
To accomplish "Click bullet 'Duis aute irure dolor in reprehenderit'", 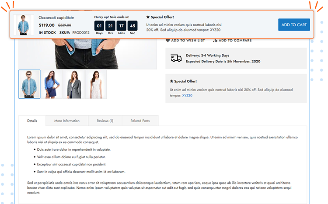I will (73, 149).
